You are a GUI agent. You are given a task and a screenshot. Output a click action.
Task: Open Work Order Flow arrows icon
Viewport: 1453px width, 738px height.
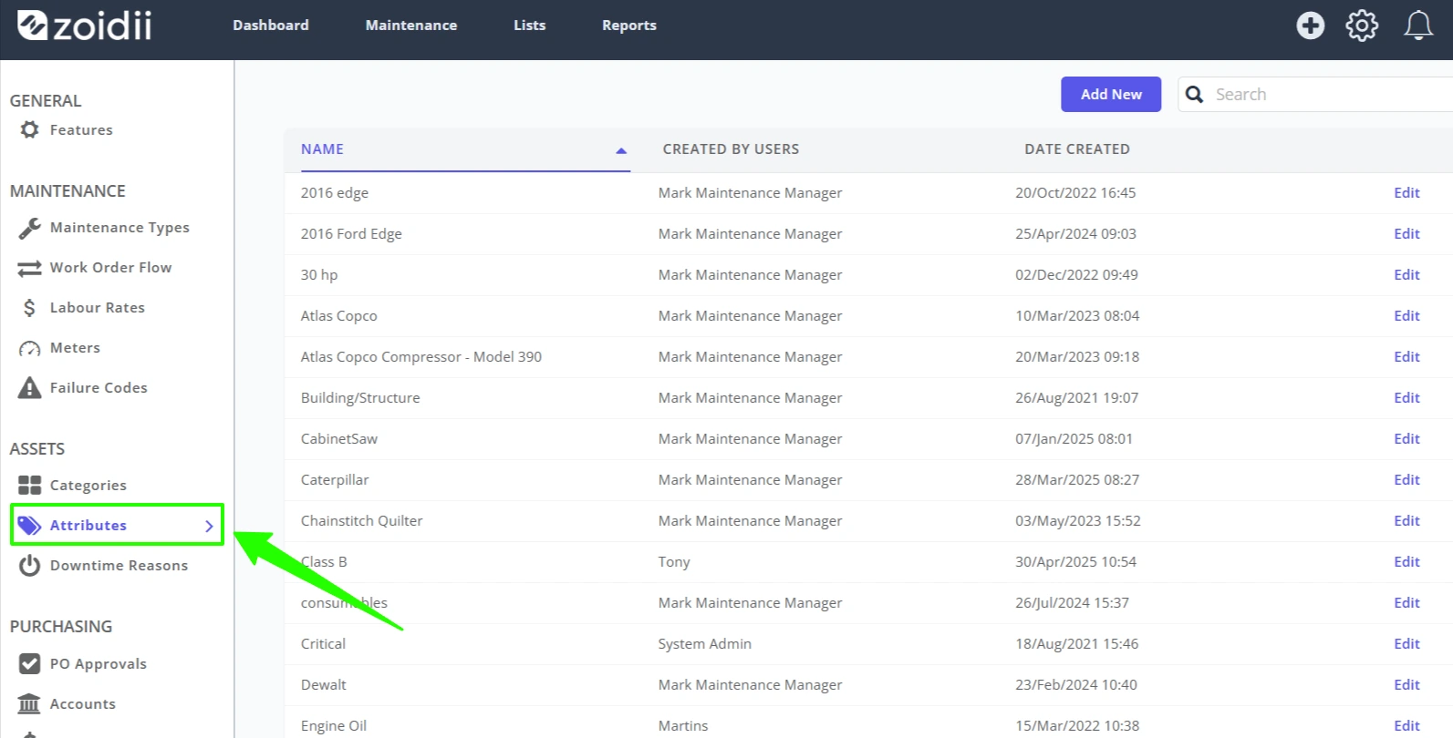(x=29, y=268)
